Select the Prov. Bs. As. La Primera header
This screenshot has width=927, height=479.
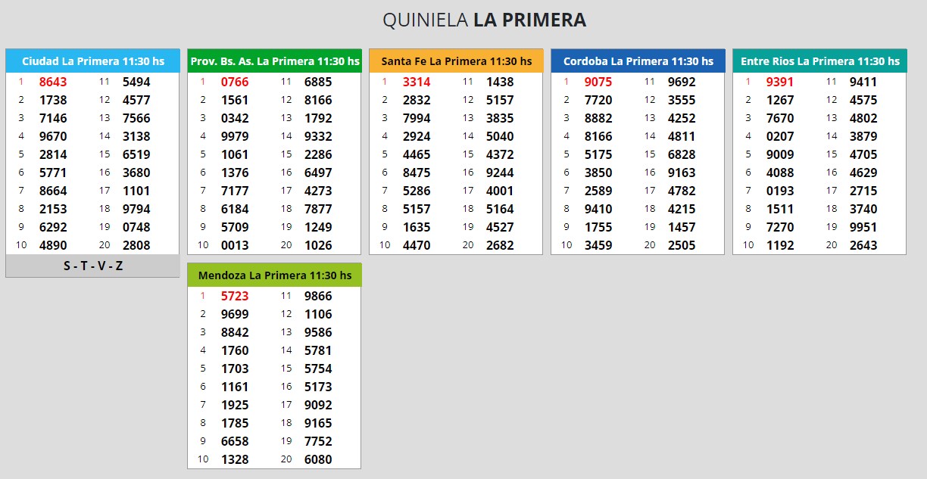(x=274, y=61)
